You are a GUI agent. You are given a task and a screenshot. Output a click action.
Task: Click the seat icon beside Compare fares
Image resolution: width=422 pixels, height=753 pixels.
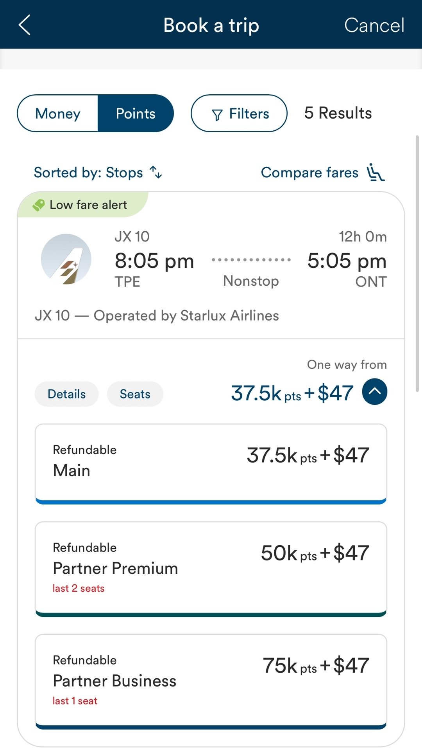click(x=376, y=173)
